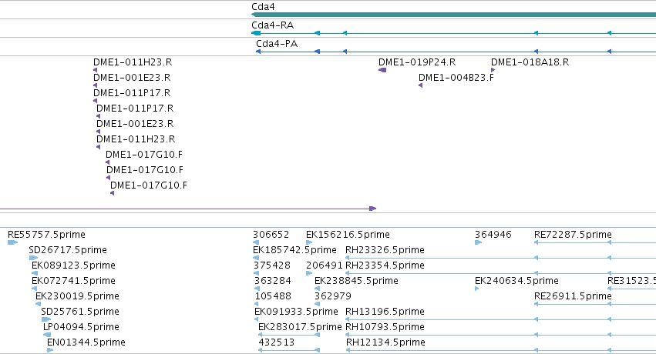Select EST SD26717.5prime
The height and width of the screenshot is (354, 656).
[x=68, y=250]
